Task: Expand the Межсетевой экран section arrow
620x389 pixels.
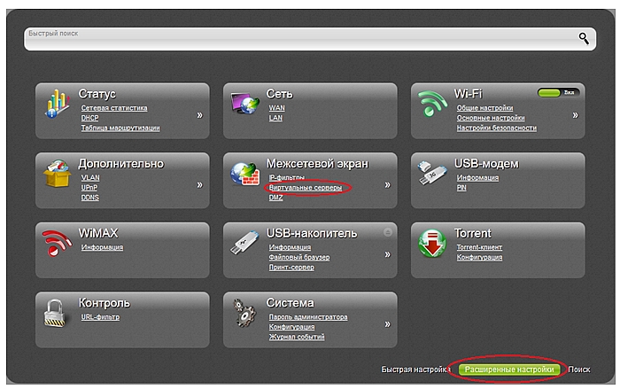Action: click(387, 185)
